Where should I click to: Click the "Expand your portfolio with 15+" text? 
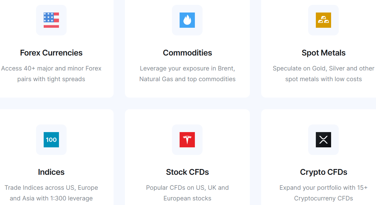323,188
